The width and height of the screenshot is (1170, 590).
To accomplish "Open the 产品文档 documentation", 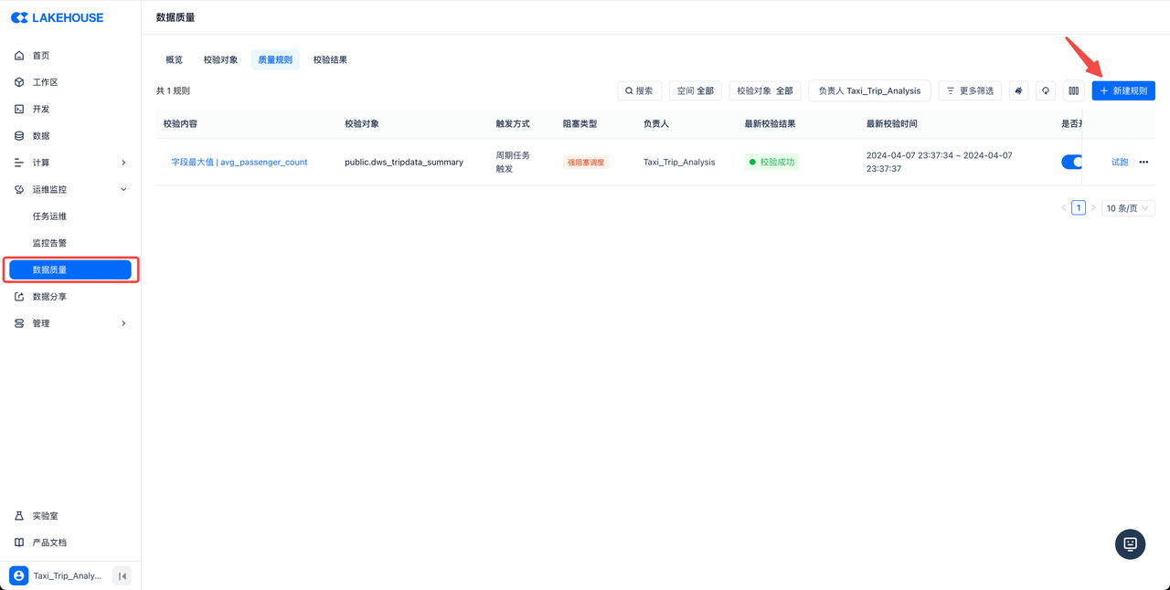I will [x=49, y=543].
